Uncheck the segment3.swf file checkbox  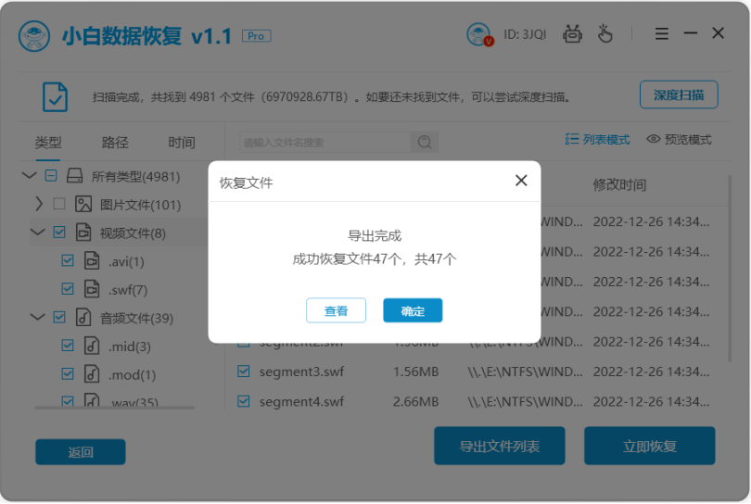244,372
